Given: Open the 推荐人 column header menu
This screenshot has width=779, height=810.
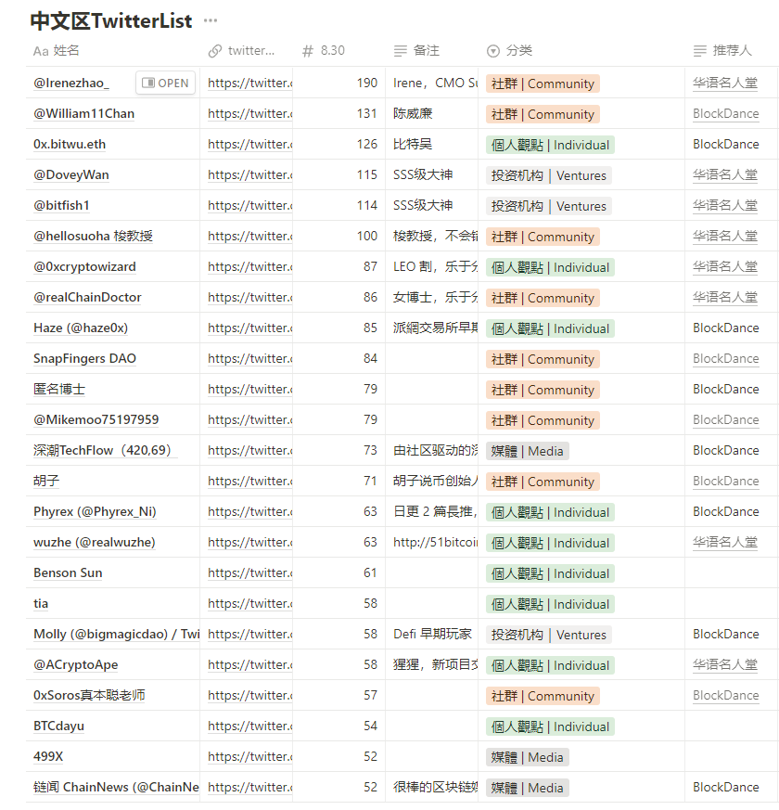Looking at the screenshot, I should (732, 51).
